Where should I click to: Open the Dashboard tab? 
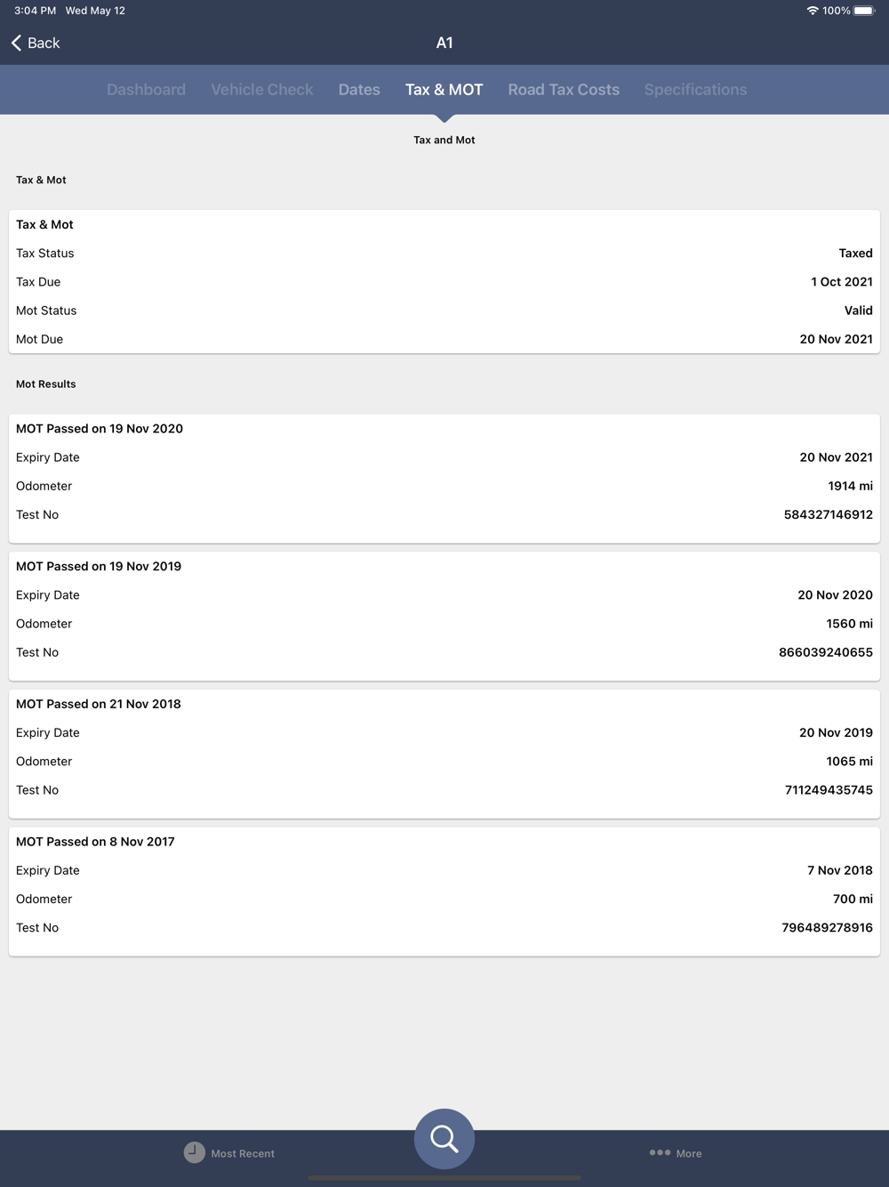146,90
